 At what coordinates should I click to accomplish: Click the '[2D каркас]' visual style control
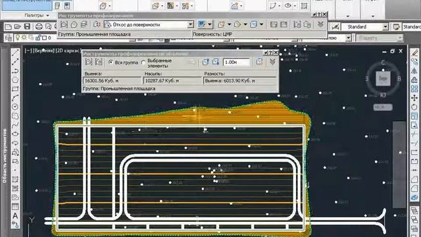point(68,51)
